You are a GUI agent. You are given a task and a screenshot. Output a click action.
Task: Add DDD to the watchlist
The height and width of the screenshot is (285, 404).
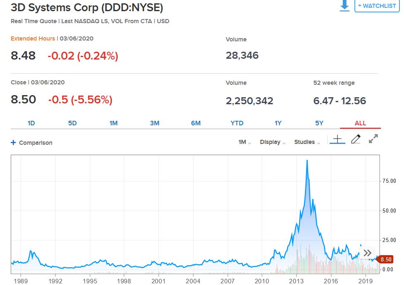377,6
